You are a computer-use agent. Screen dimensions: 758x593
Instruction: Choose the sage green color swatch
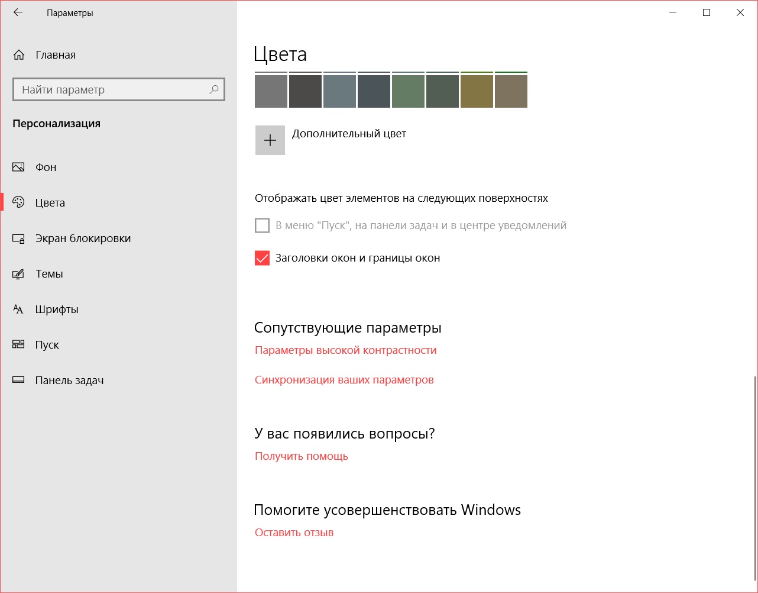tap(408, 90)
